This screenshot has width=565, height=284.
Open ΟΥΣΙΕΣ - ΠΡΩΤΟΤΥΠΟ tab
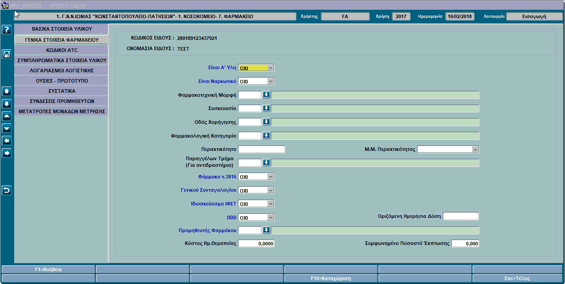pyautogui.click(x=61, y=81)
